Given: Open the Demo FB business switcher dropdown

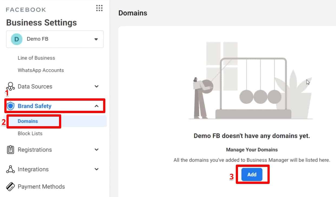Looking at the screenshot, I should 96,39.
